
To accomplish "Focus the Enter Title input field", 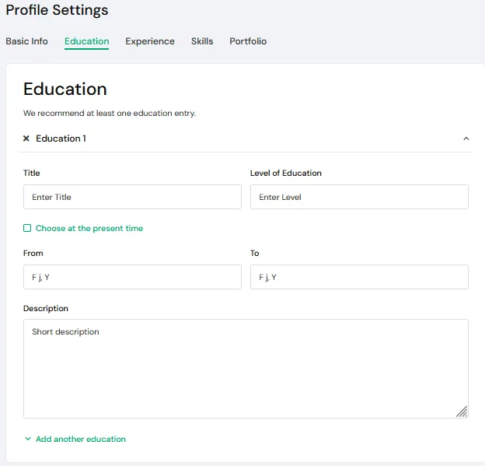I will 132,197.
